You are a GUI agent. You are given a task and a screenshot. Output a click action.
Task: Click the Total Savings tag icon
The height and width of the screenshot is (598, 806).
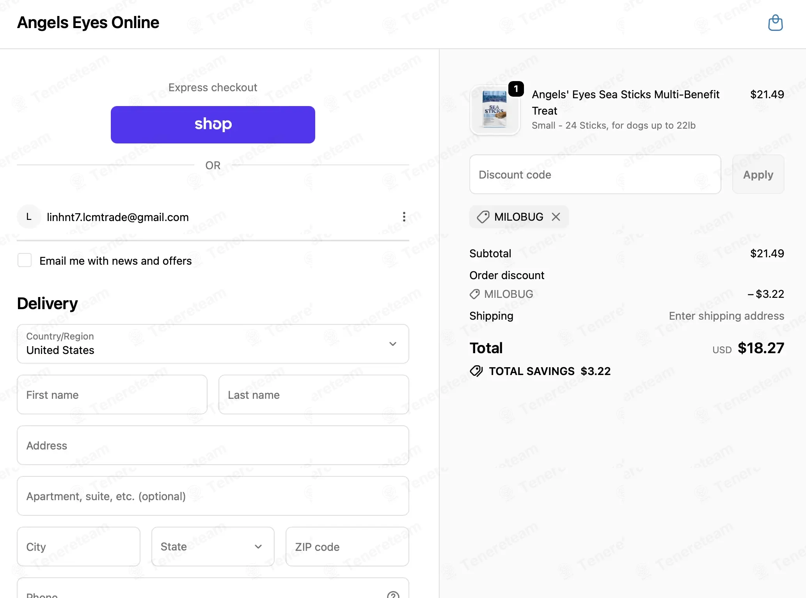click(476, 371)
